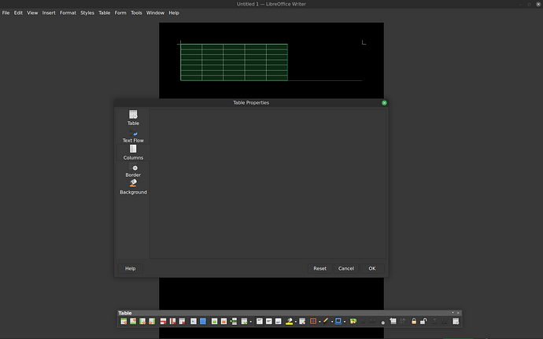Click the orange Split Cells icon
543x339 pixels.
point(223,322)
